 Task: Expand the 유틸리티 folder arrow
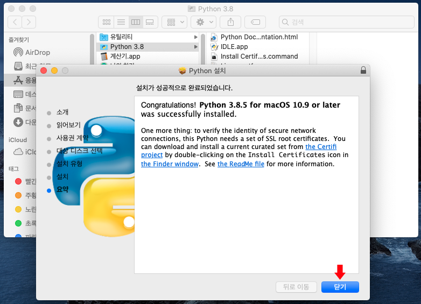(x=196, y=37)
